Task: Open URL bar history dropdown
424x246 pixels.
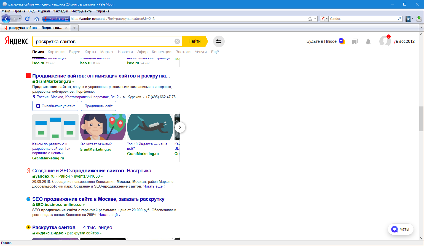Action: tap(315, 19)
